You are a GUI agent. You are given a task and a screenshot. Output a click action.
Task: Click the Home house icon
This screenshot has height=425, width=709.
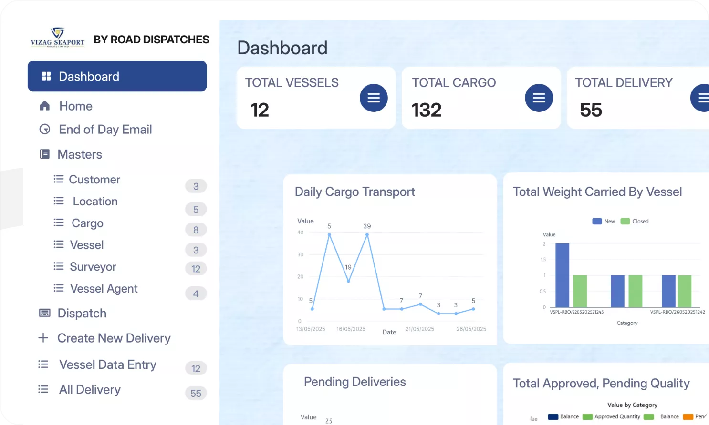pos(45,106)
